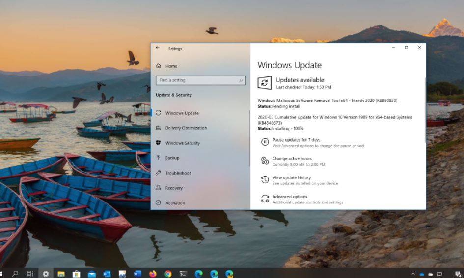
Task: Minimize the Settings window
Action: point(394,48)
